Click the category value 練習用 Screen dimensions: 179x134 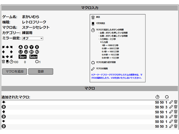27,33
